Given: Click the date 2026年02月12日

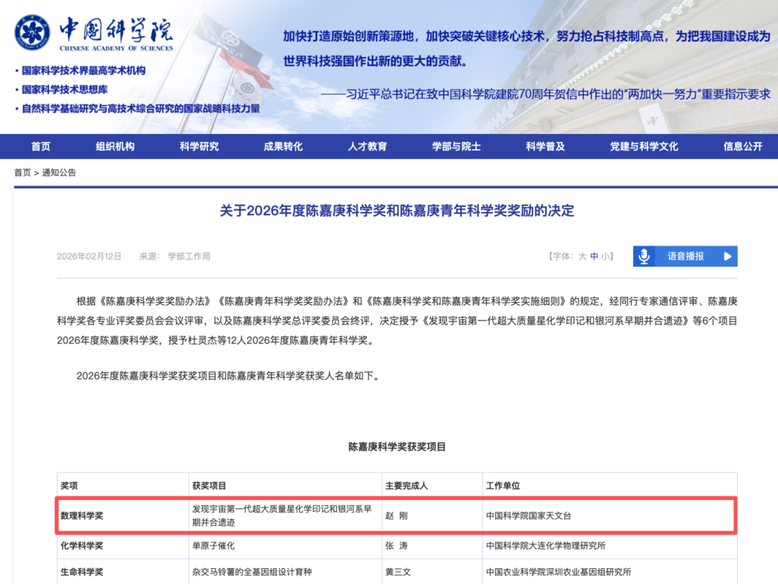Looking at the screenshot, I should [89, 256].
